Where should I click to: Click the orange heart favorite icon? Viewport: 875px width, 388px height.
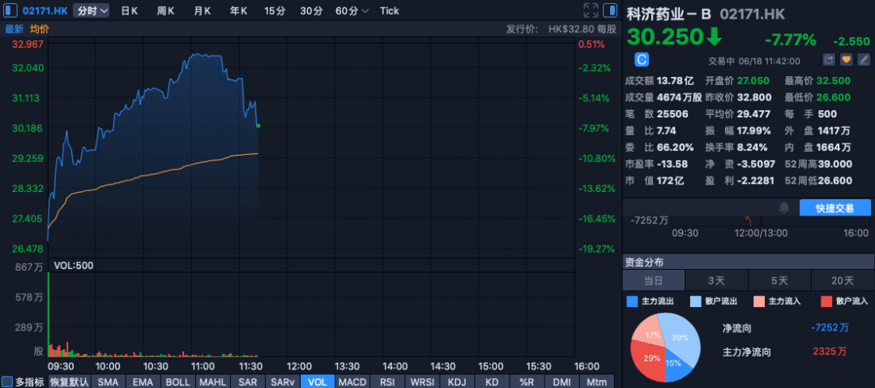(x=846, y=60)
